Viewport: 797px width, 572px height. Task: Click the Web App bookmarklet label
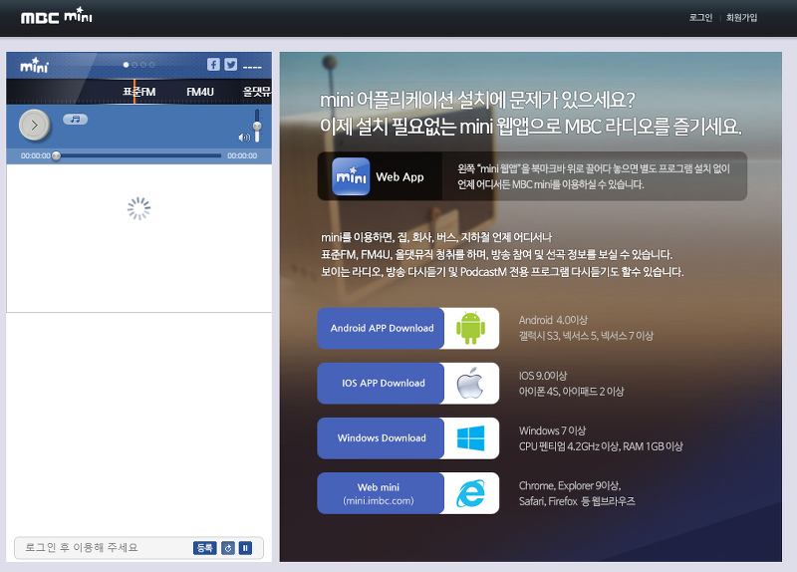tap(399, 177)
